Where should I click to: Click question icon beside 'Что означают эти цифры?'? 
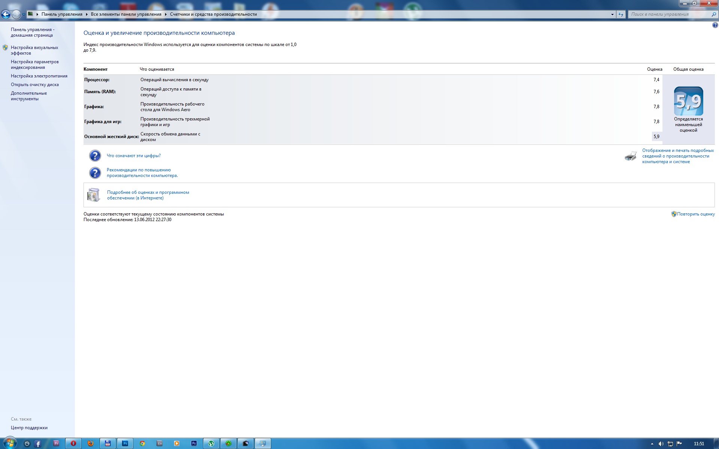click(x=95, y=156)
